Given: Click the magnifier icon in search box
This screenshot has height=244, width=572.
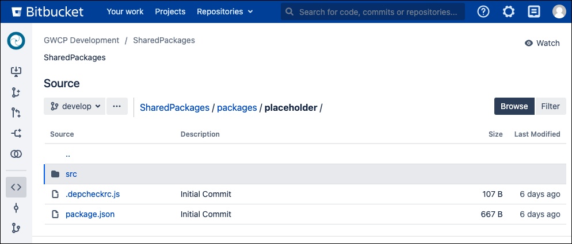Looking at the screenshot, I should [289, 11].
